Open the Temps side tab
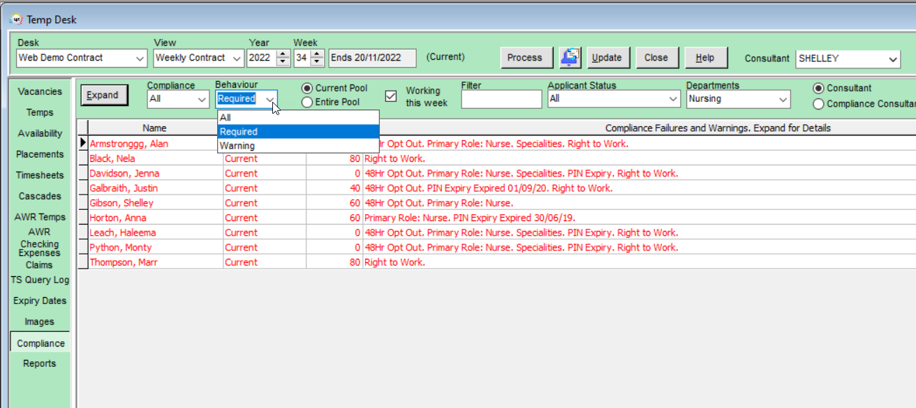Image resolution: width=916 pixels, height=408 pixels. 40,112
